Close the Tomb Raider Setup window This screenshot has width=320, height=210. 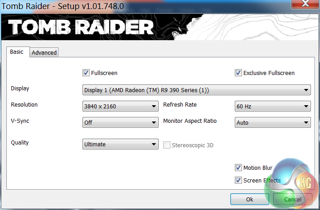305,4
